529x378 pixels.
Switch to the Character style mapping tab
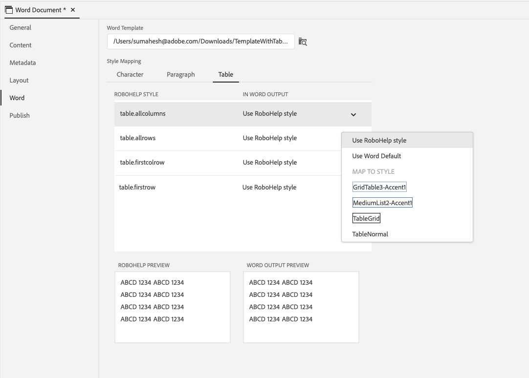coord(130,75)
